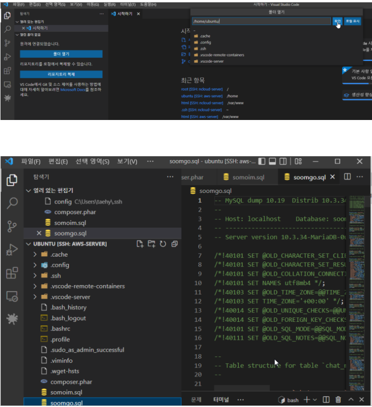
Task: Open Remote Explorer in lower window activity bar
Action: pos(12,296)
